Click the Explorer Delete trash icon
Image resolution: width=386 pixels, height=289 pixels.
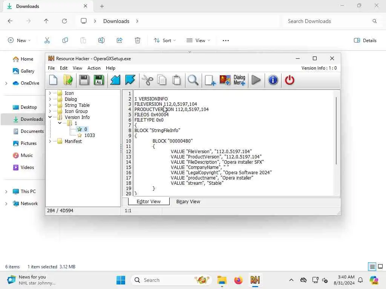[x=138, y=41]
